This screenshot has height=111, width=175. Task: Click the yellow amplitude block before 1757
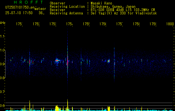(x=109, y=109)
